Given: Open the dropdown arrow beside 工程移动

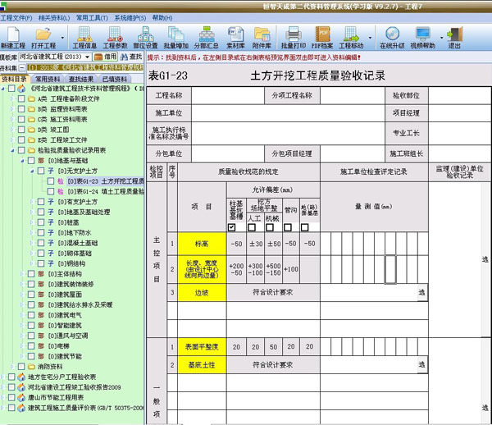Looking at the screenshot, I should [370, 38].
